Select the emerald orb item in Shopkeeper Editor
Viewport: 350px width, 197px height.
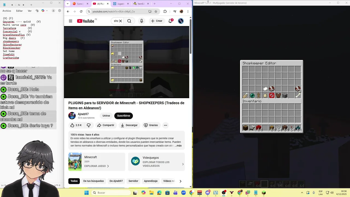click(x=252, y=95)
